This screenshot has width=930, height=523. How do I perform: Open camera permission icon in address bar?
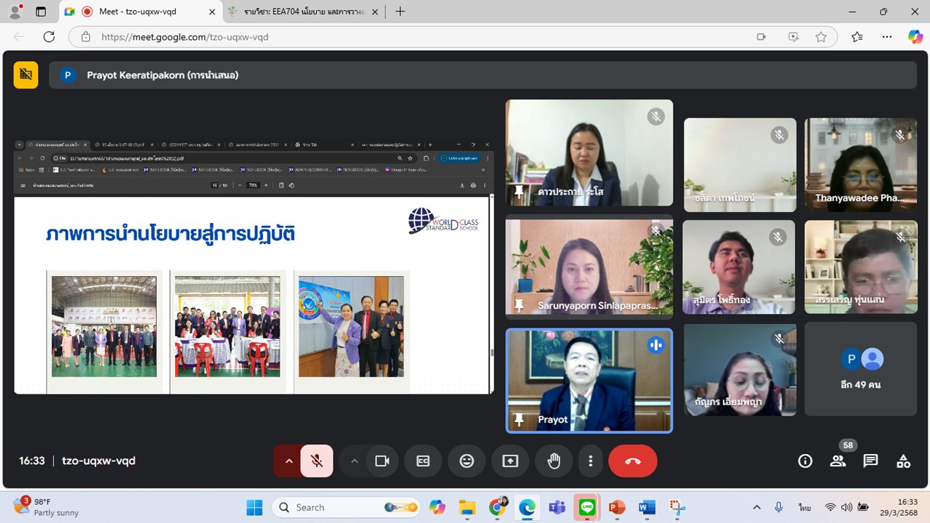coord(761,37)
